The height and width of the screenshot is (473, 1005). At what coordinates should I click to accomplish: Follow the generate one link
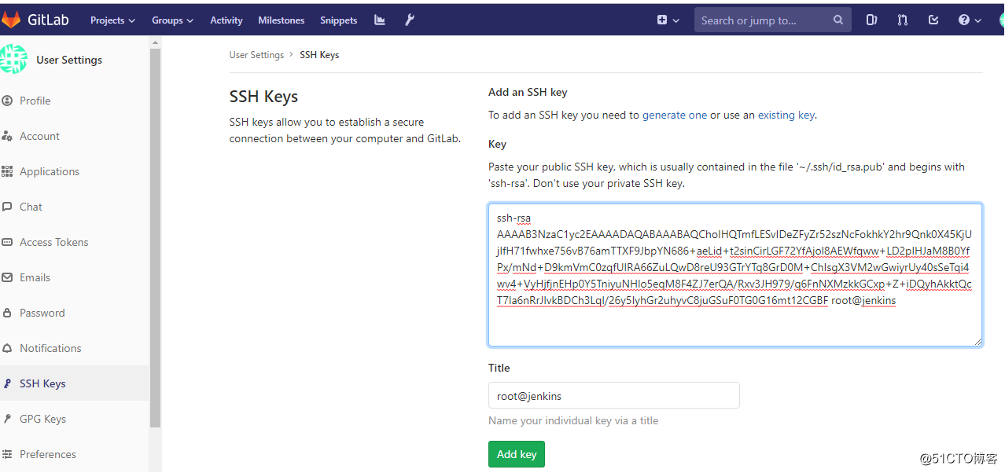(674, 114)
